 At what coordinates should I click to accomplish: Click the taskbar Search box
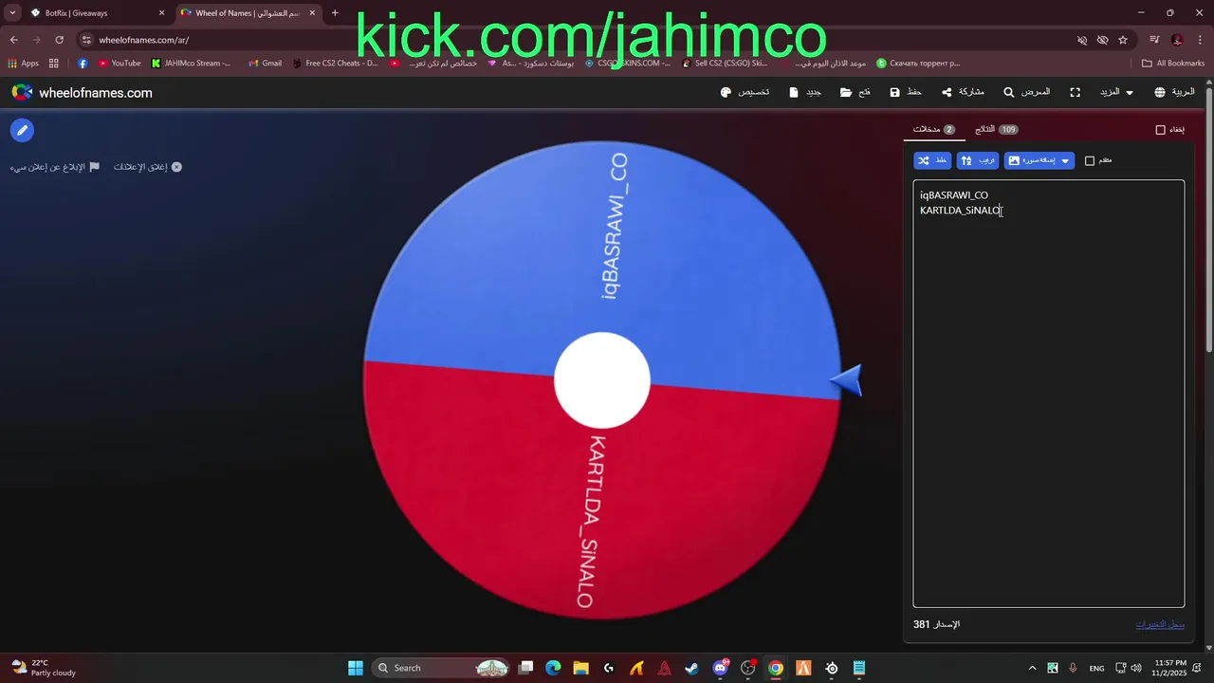click(441, 668)
